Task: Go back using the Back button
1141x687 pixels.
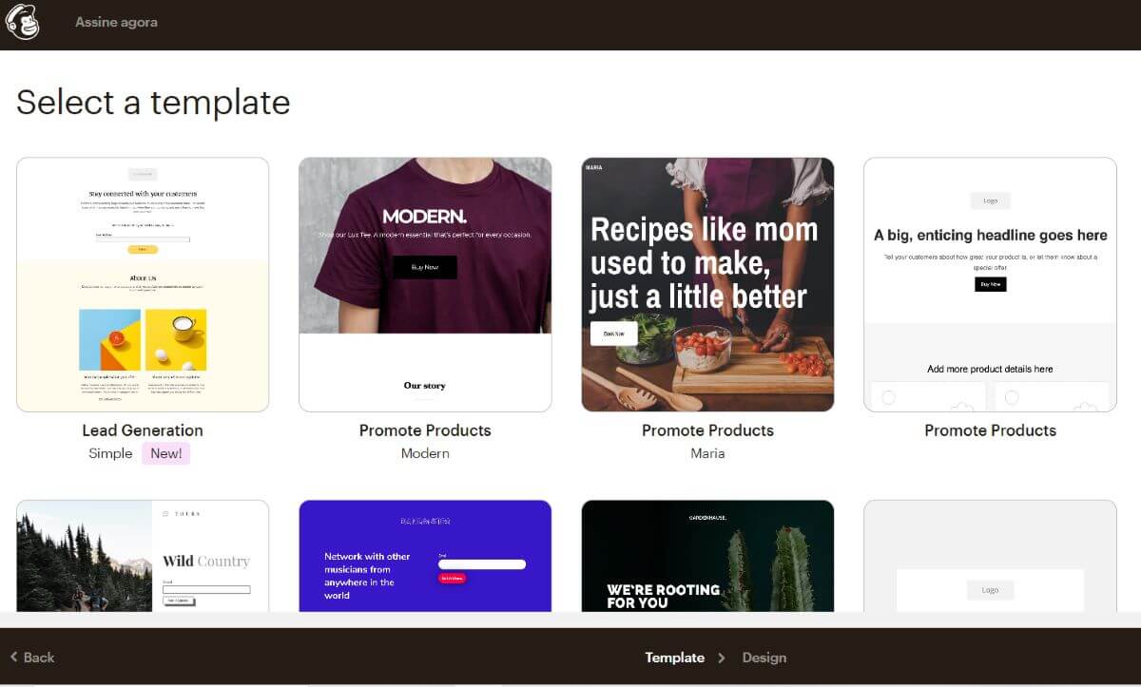Action: (32, 657)
